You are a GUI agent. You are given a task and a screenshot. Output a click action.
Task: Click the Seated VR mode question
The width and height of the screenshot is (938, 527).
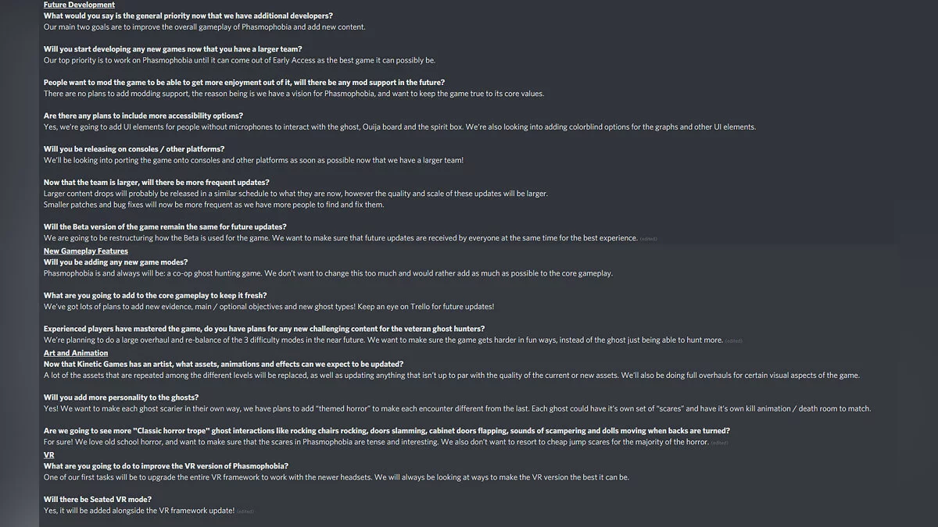(98, 500)
